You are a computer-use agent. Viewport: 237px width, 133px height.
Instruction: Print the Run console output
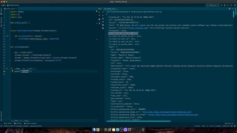[103, 25]
